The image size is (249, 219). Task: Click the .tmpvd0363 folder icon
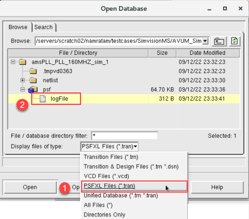click(x=33, y=71)
